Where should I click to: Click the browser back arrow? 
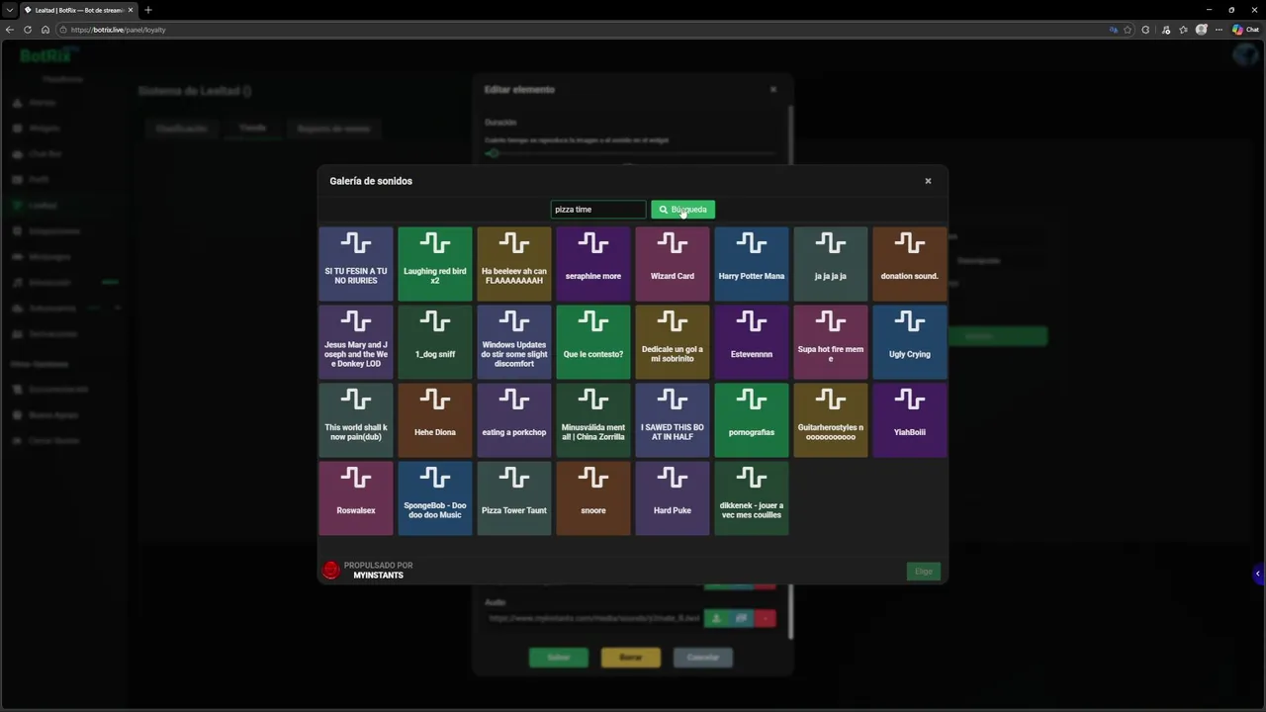pos(10,30)
